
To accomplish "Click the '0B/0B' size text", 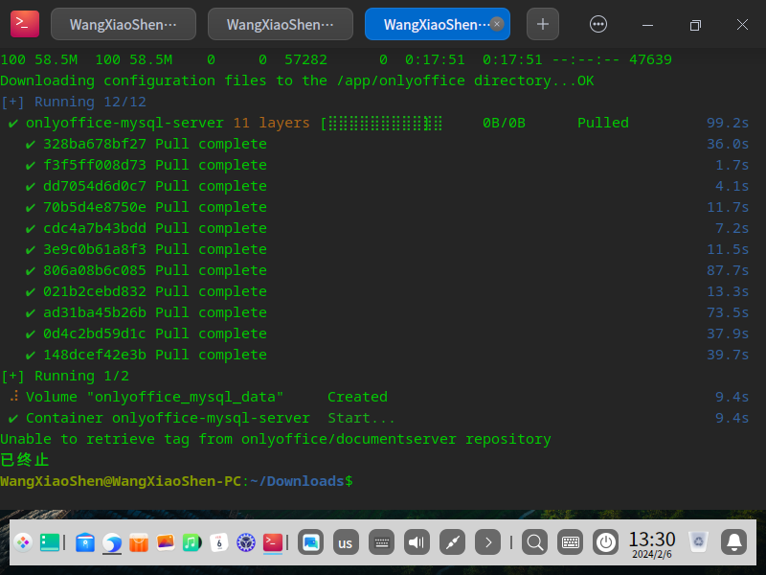I will pos(504,123).
